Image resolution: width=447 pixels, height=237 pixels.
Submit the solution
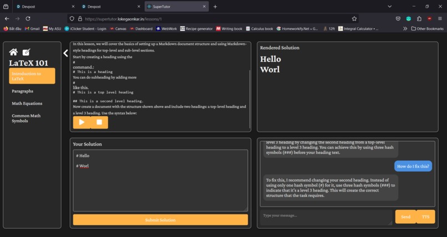[160, 220]
